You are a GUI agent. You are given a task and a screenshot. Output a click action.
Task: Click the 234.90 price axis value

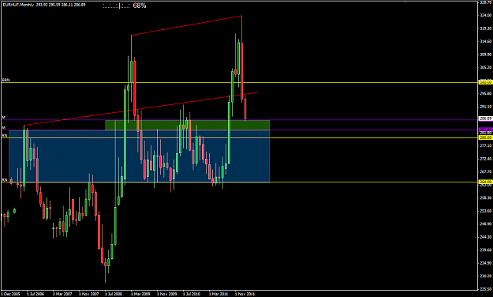coord(485,263)
